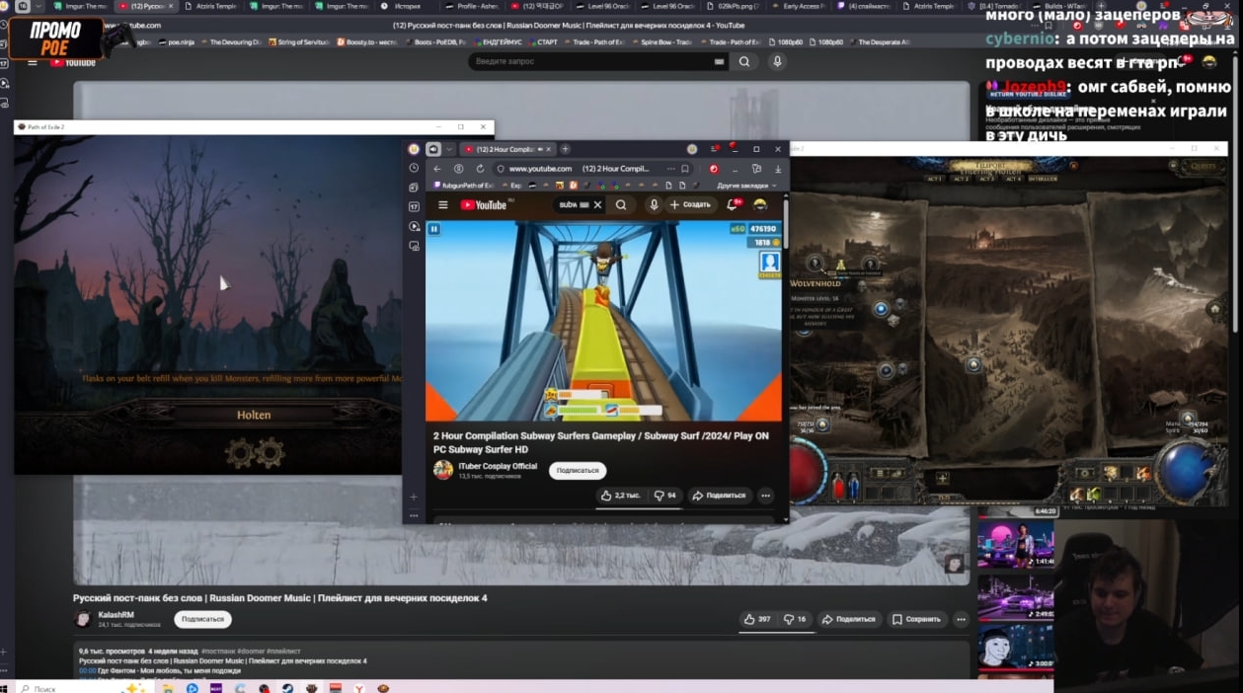This screenshot has height=693, width=1243.
Task: Activate voice search microphone in small browser
Action: point(654,205)
